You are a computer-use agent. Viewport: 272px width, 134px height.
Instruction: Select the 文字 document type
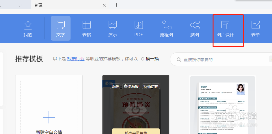[61, 29]
